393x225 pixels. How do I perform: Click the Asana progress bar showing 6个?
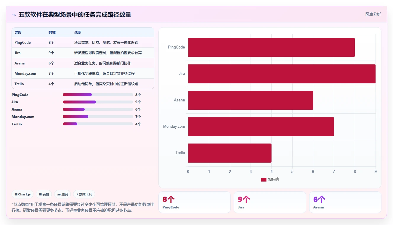(98, 109)
